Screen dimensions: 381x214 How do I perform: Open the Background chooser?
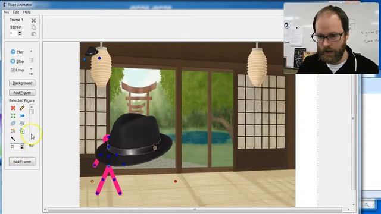click(22, 83)
